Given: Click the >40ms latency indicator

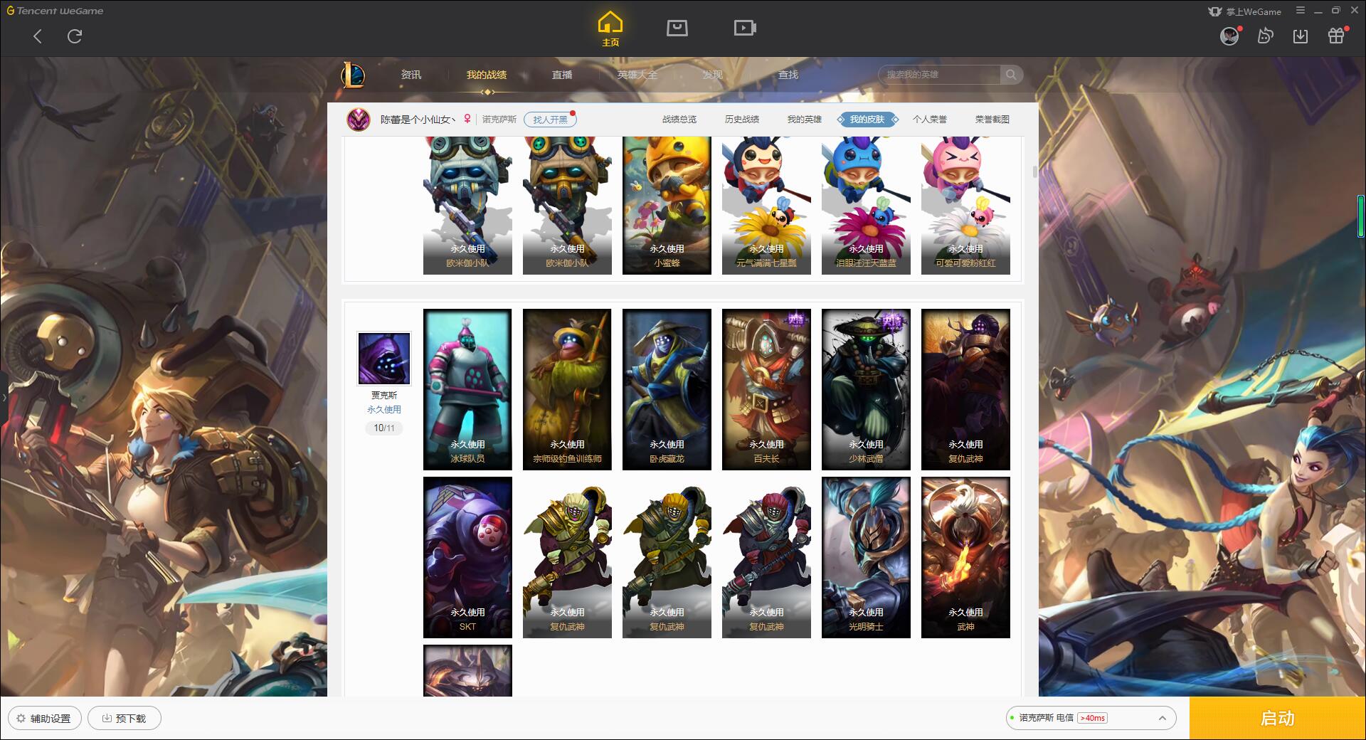Looking at the screenshot, I should 1092,718.
